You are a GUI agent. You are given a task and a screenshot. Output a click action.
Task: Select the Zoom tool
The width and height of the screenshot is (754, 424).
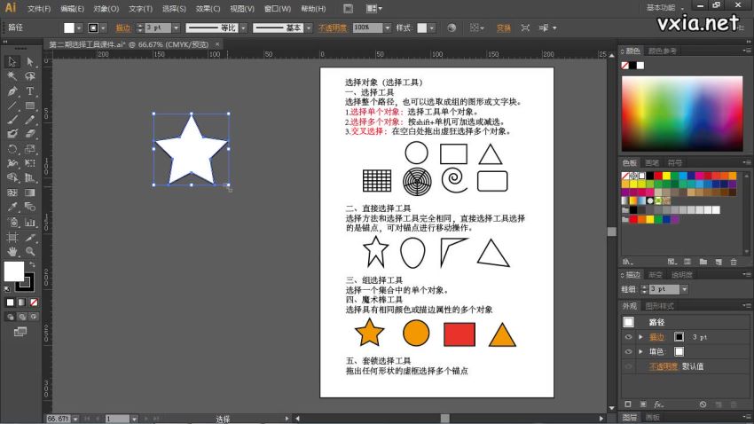point(30,251)
